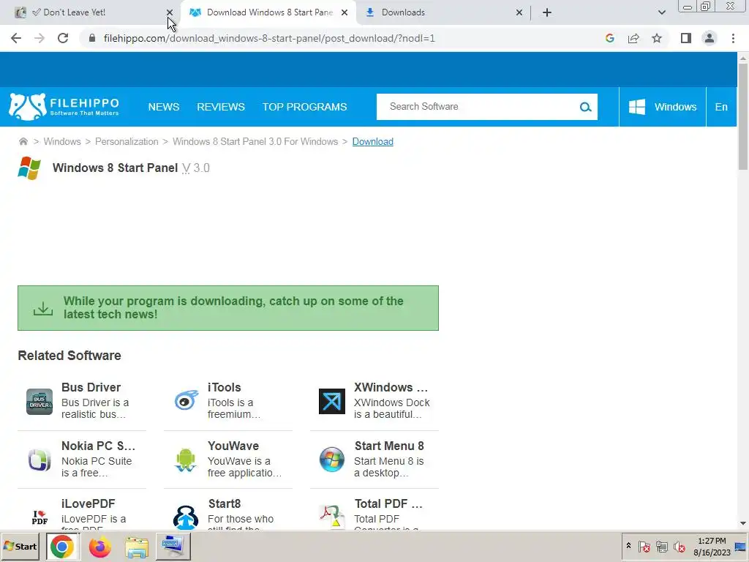Open the YouWave title link
This screenshot has height=562, width=749.
coord(233,446)
